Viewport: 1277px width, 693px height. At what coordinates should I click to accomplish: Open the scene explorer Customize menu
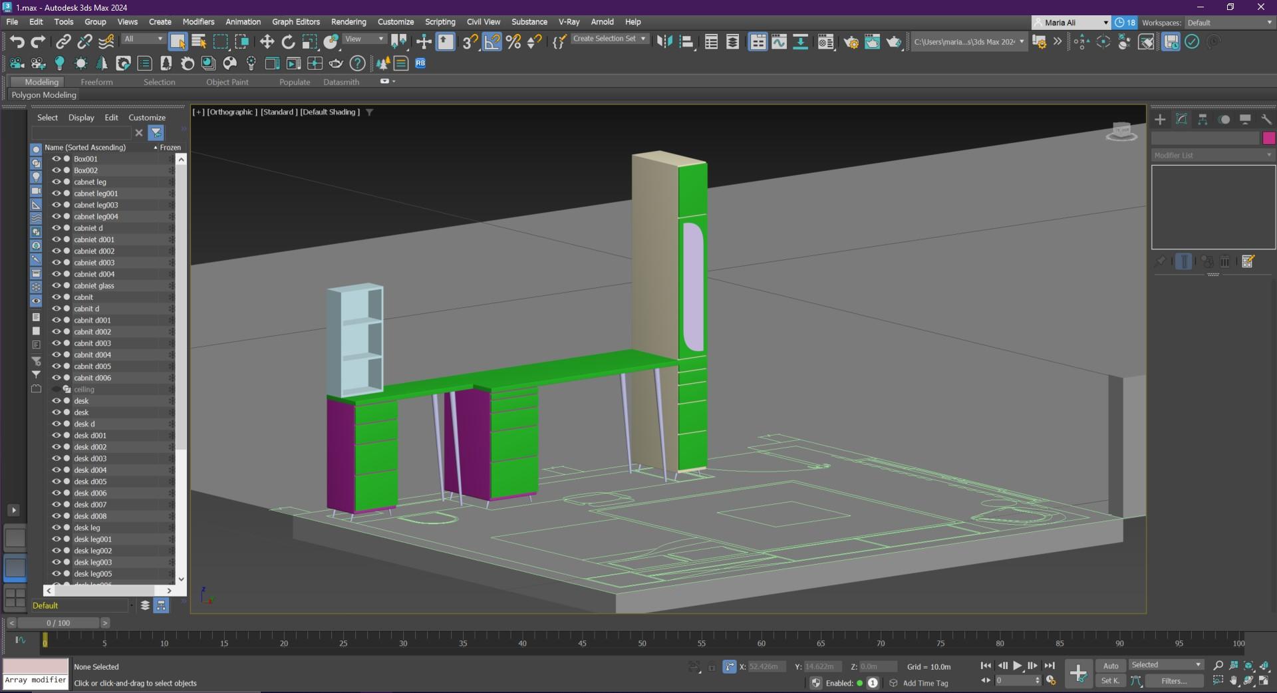pos(147,118)
